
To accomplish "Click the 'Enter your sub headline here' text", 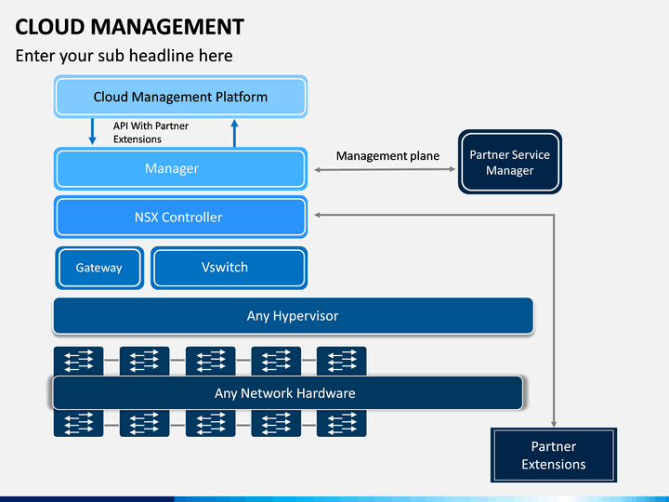I will click(125, 56).
